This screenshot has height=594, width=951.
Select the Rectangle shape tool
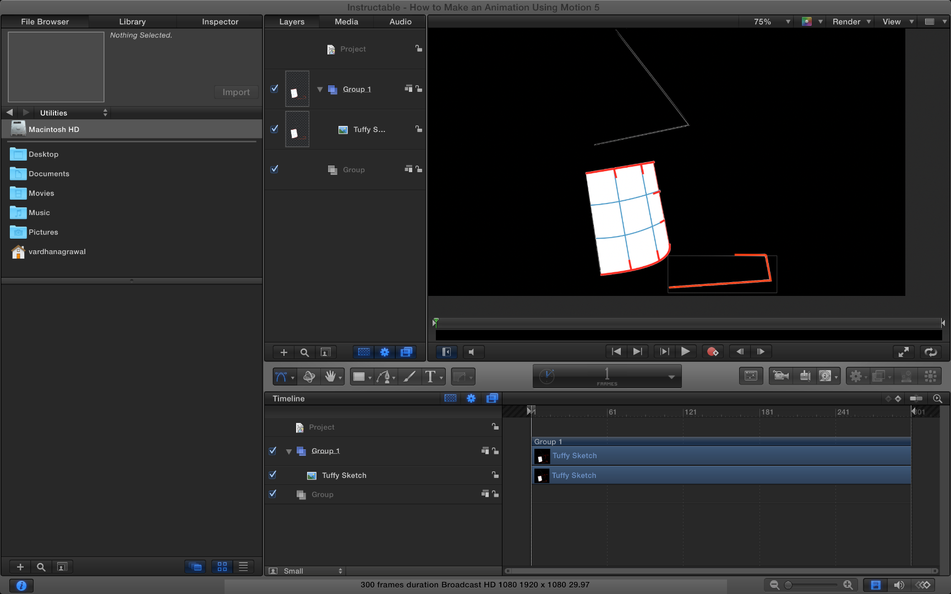point(359,377)
